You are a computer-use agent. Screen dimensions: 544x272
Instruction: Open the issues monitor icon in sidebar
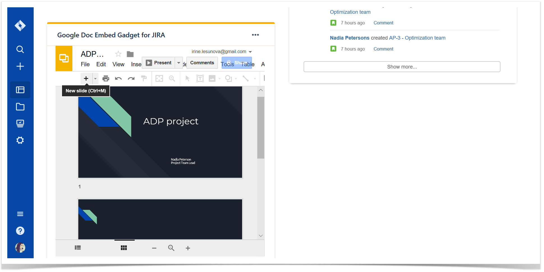[x=20, y=124]
